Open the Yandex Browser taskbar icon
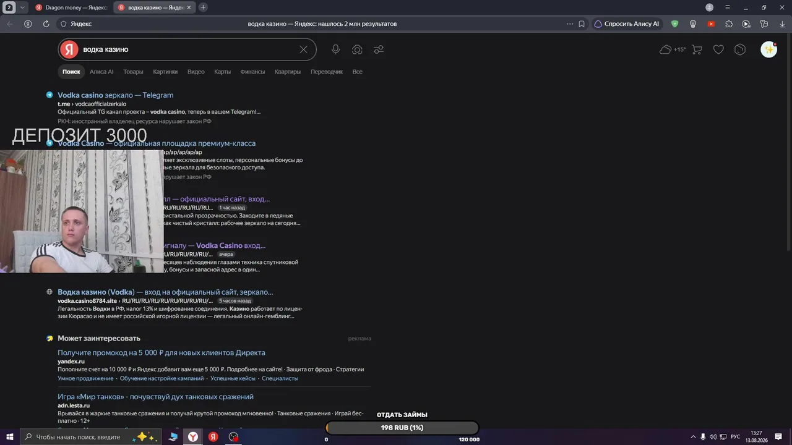 (193, 437)
